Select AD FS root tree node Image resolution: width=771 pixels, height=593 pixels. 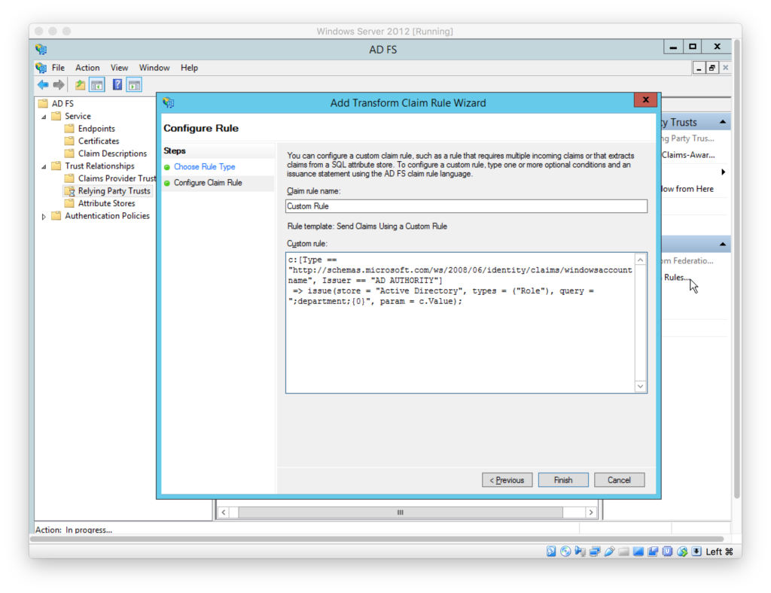point(62,104)
